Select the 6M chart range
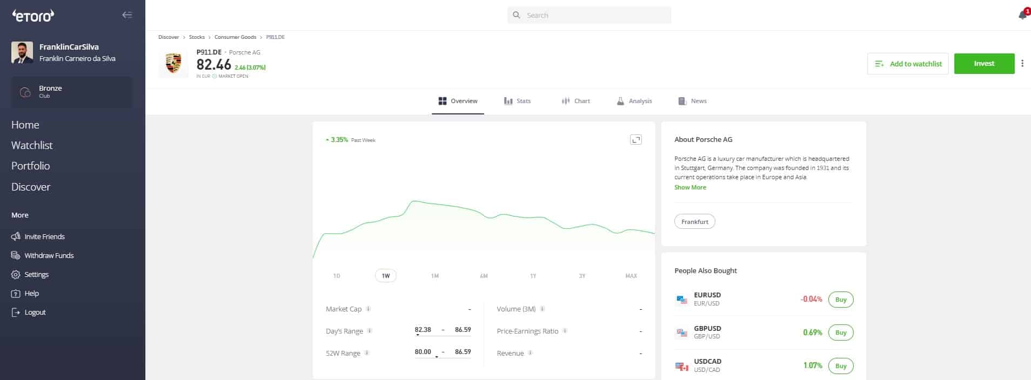 (484, 276)
